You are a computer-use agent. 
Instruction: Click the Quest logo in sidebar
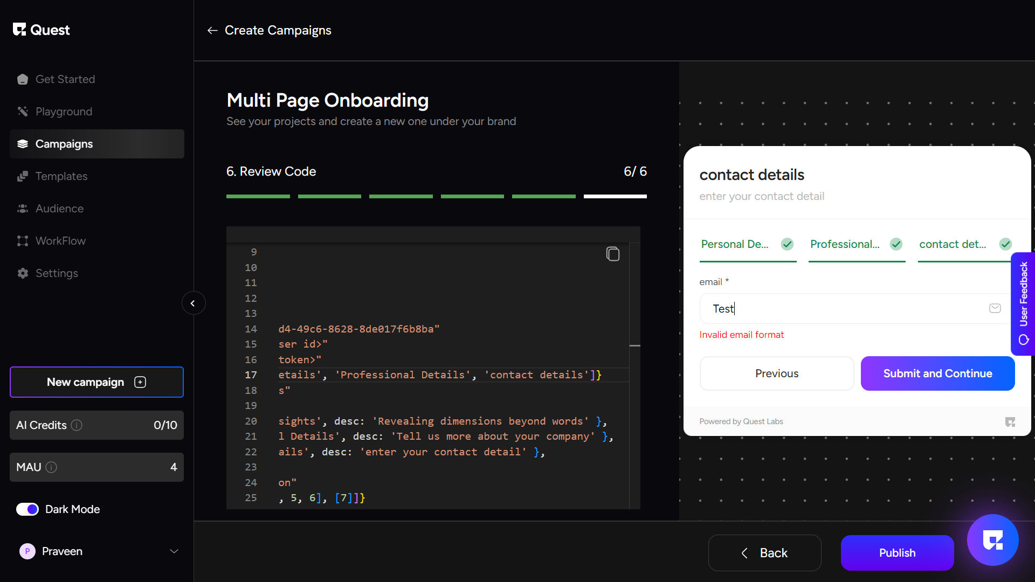42,30
